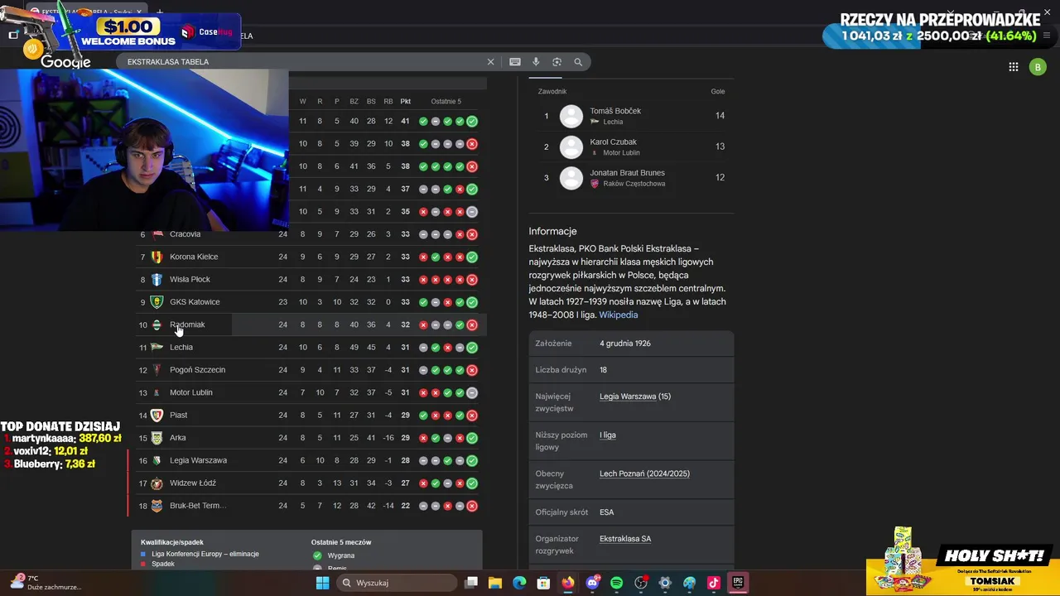This screenshot has height=596, width=1060.
Task: Open the Windows Start menu
Action: (x=322, y=583)
